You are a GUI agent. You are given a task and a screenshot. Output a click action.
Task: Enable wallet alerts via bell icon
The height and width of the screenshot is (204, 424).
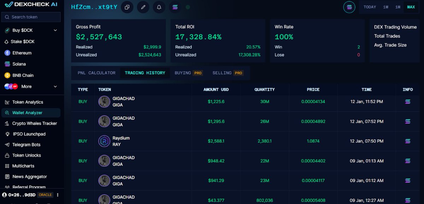point(159,7)
